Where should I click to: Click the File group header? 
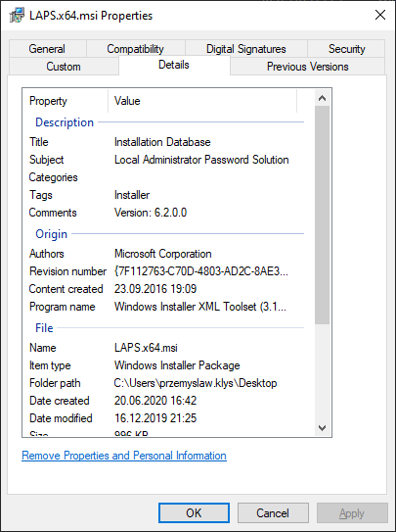coord(44,328)
